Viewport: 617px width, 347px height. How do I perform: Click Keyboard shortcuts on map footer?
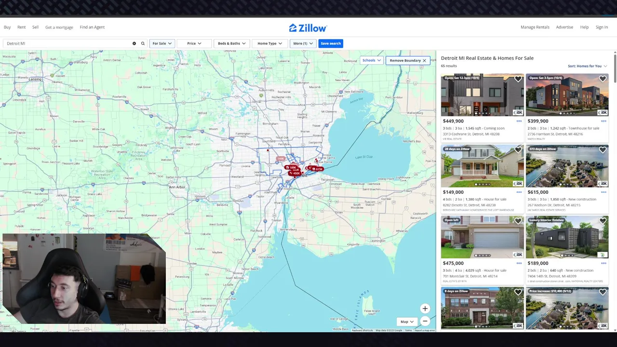pyautogui.click(x=362, y=330)
